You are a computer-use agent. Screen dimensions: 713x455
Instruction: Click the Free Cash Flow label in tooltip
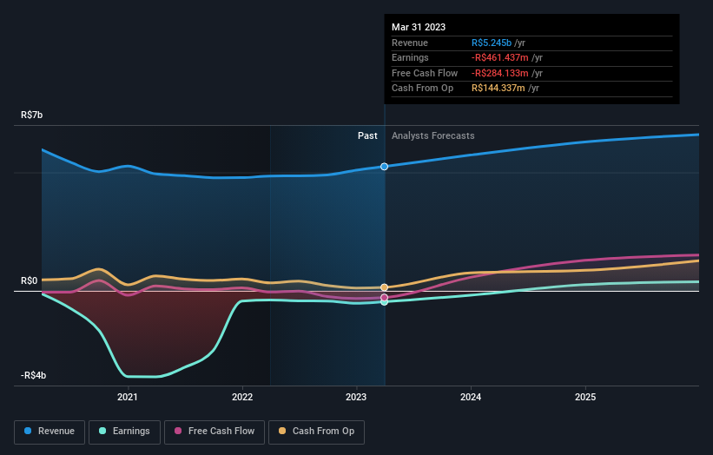pos(425,73)
